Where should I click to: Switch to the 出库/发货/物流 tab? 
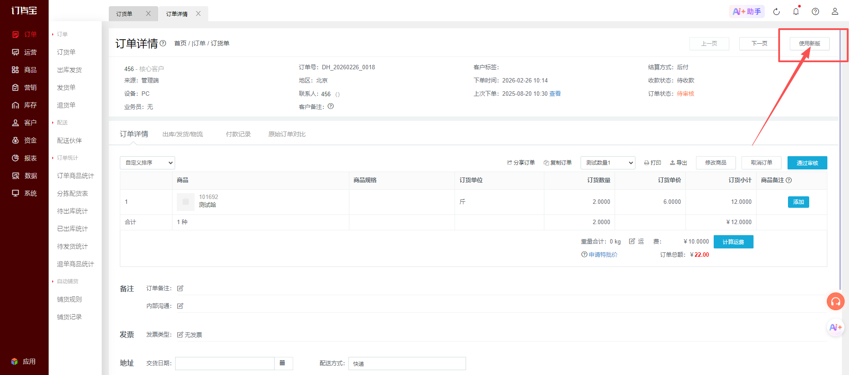click(183, 134)
